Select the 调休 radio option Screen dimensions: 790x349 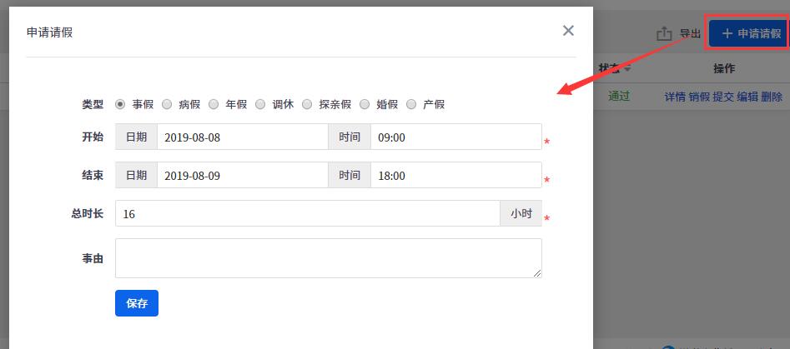pyautogui.click(x=260, y=105)
